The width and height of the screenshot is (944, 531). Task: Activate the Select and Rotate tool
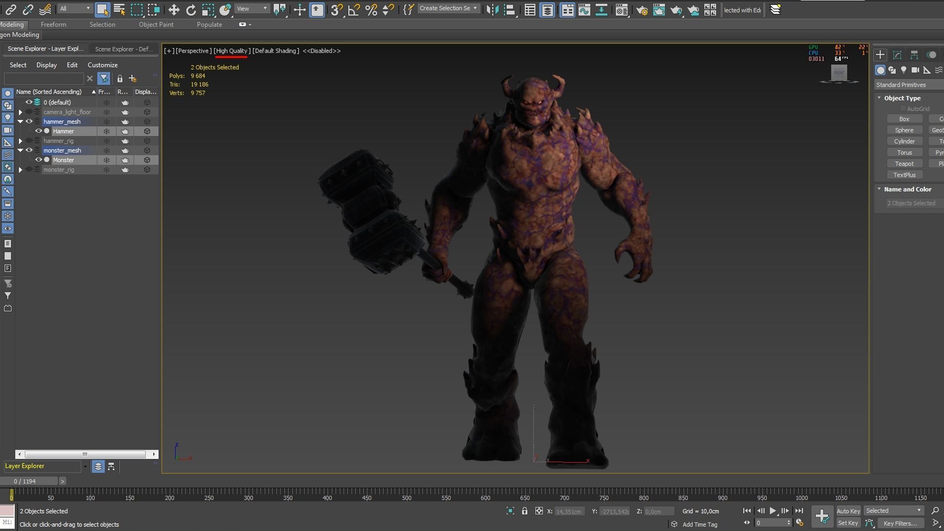pyautogui.click(x=191, y=9)
